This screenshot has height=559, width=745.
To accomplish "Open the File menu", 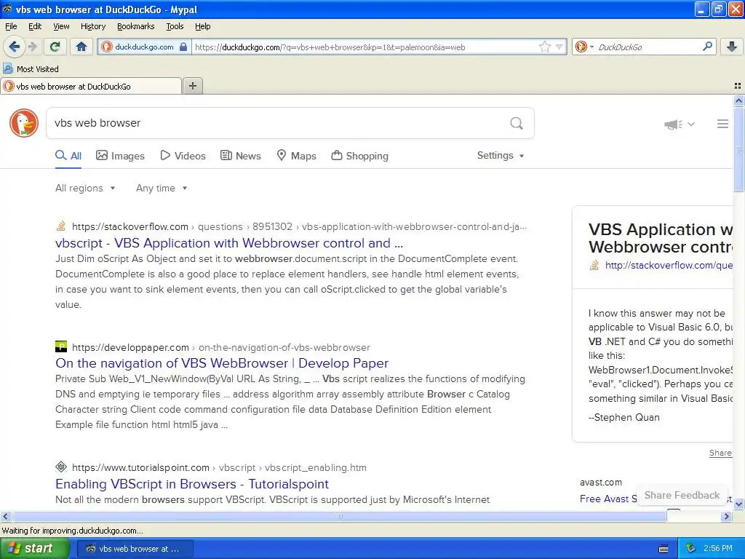I will (x=11, y=26).
